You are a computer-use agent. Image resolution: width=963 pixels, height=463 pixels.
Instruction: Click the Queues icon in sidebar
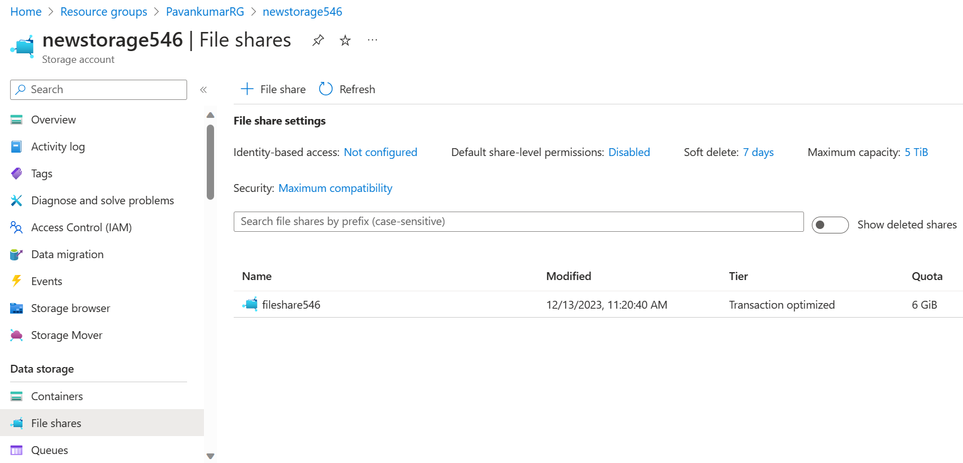coord(16,450)
